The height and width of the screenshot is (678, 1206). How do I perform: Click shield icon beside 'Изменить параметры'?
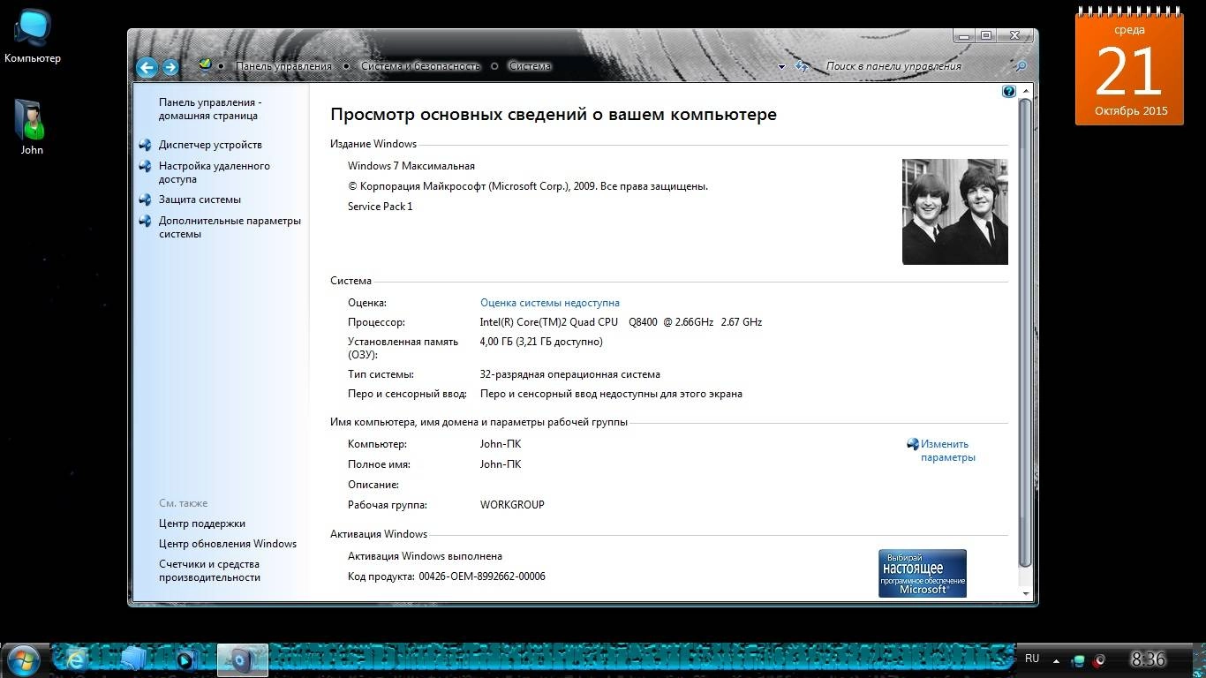point(913,444)
